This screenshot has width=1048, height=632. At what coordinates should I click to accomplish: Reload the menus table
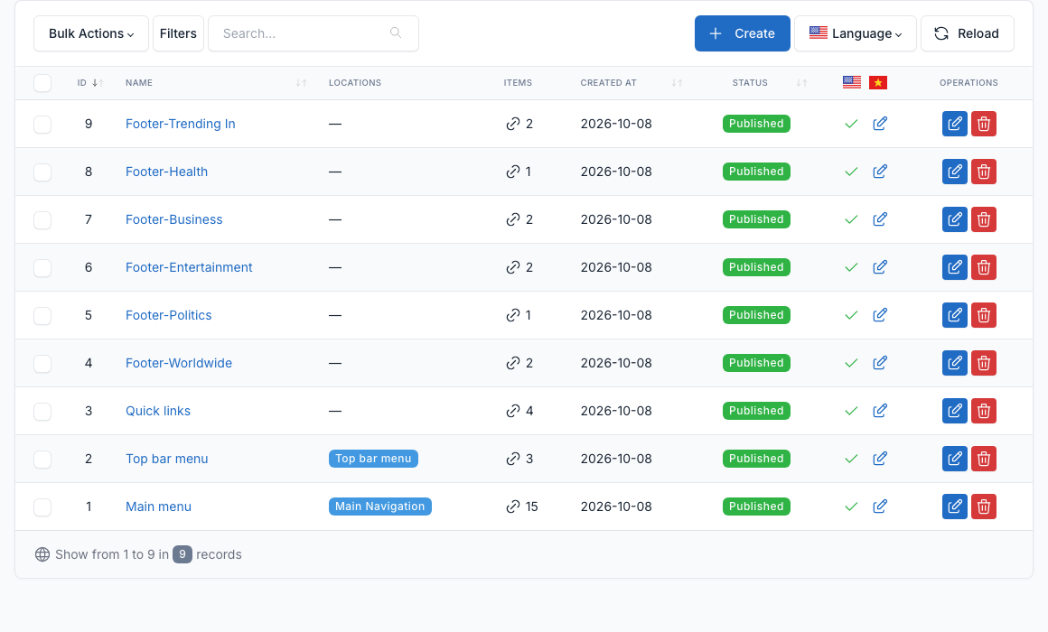pos(967,33)
